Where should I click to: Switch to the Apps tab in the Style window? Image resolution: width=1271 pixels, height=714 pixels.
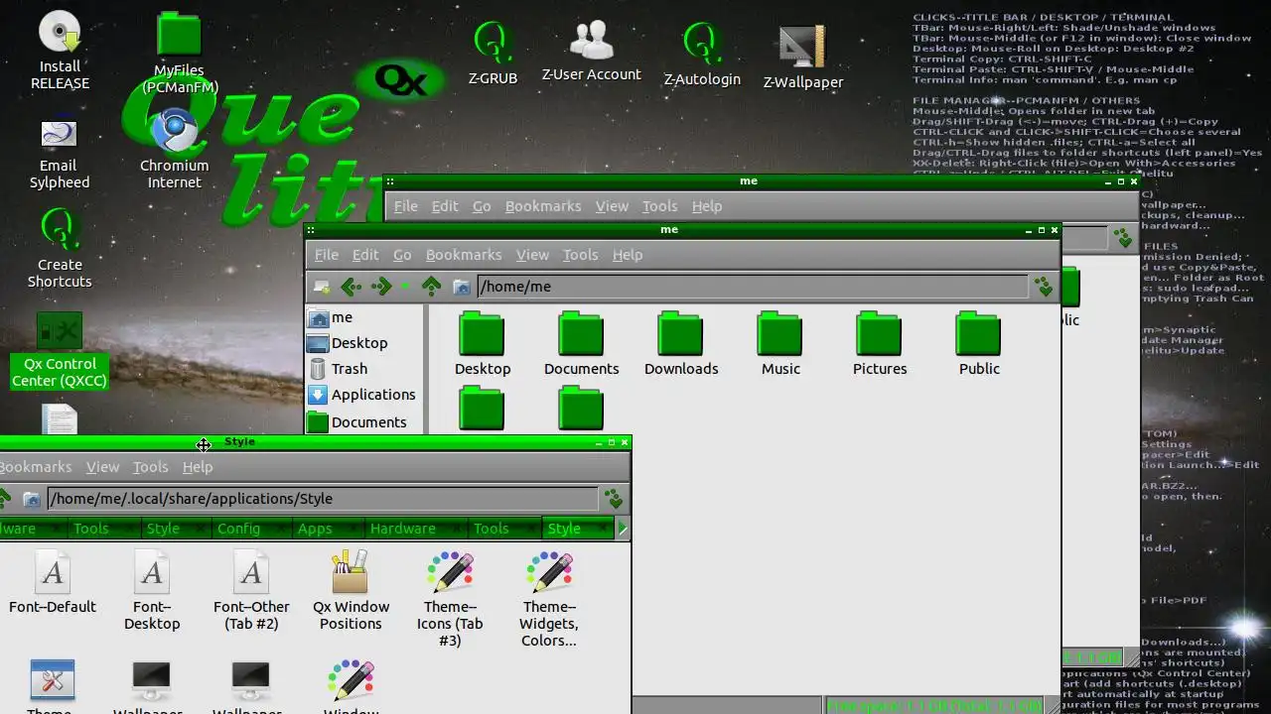(316, 529)
